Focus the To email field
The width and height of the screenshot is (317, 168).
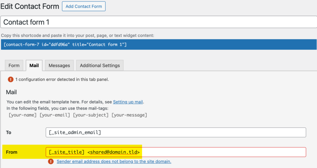176,132
